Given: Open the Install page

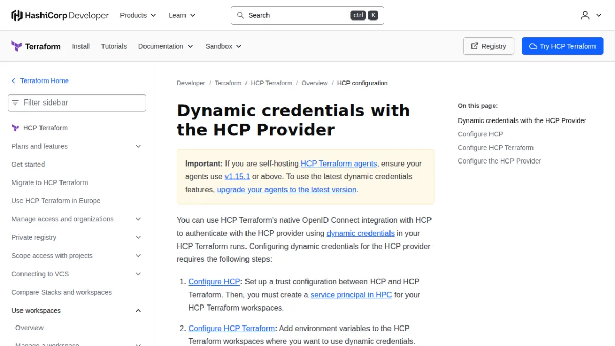Looking at the screenshot, I should pyautogui.click(x=81, y=46).
